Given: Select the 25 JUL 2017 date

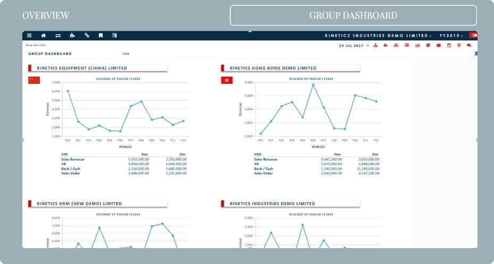Looking at the screenshot, I should tap(351, 46).
